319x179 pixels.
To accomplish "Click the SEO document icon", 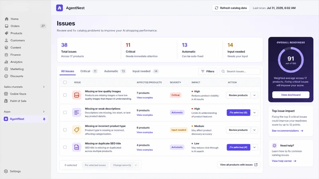I will click(x=77, y=147).
